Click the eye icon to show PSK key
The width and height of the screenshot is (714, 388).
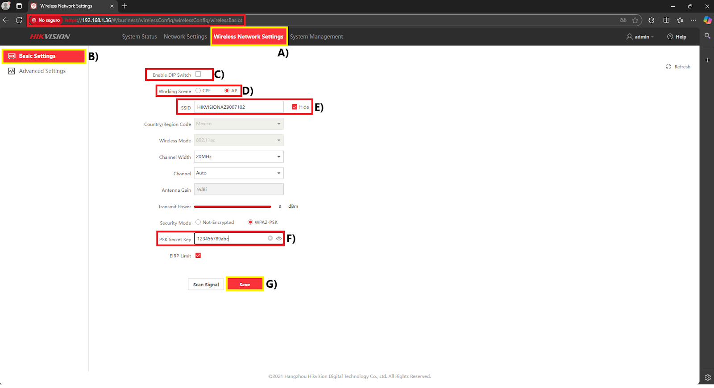(x=279, y=239)
